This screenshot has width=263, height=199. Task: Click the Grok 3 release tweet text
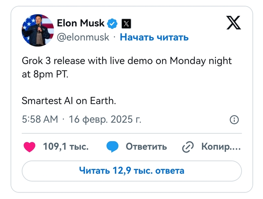(x=127, y=60)
